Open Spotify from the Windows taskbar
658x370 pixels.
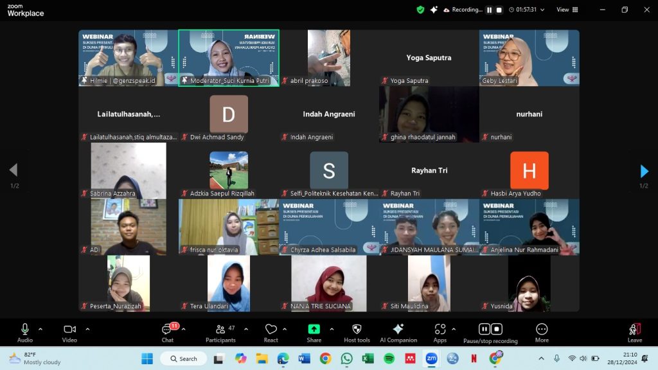click(389, 358)
